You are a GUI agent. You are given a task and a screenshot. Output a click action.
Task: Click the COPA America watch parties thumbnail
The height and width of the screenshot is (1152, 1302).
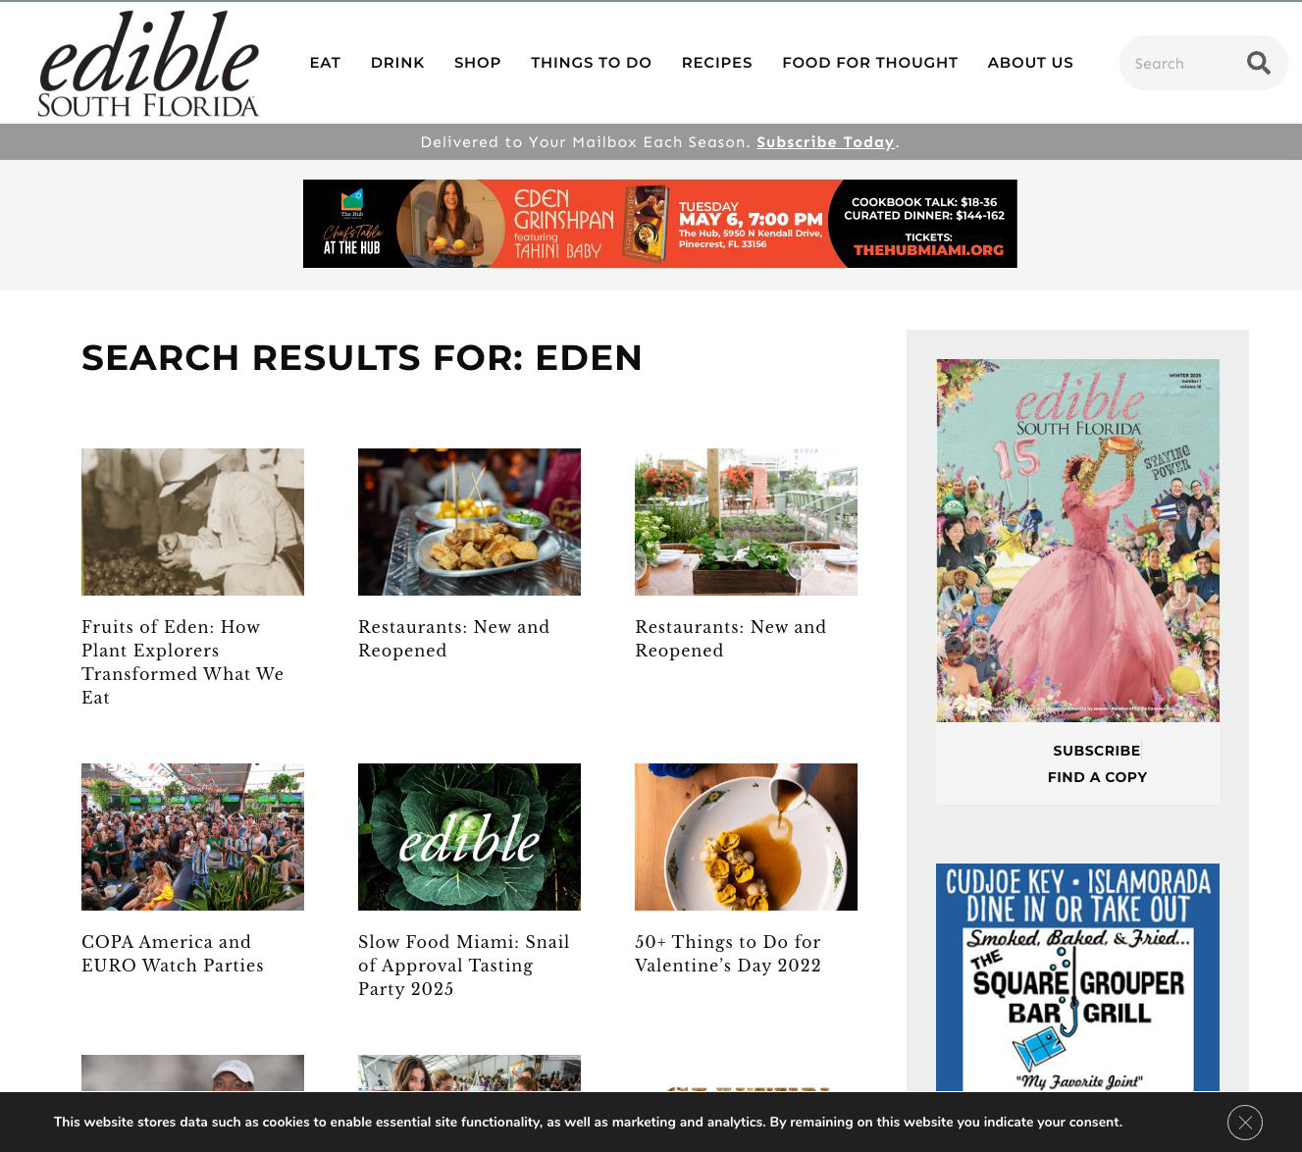(x=192, y=837)
